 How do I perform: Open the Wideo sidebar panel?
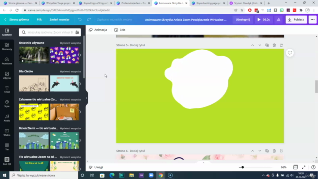[7, 132]
